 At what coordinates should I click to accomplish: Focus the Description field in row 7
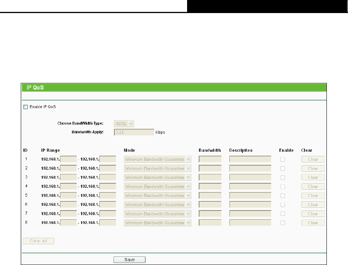click(250, 214)
